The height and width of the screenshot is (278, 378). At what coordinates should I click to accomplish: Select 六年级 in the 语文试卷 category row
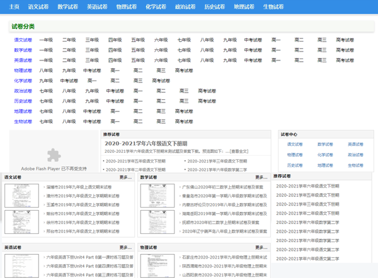point(161,40)
